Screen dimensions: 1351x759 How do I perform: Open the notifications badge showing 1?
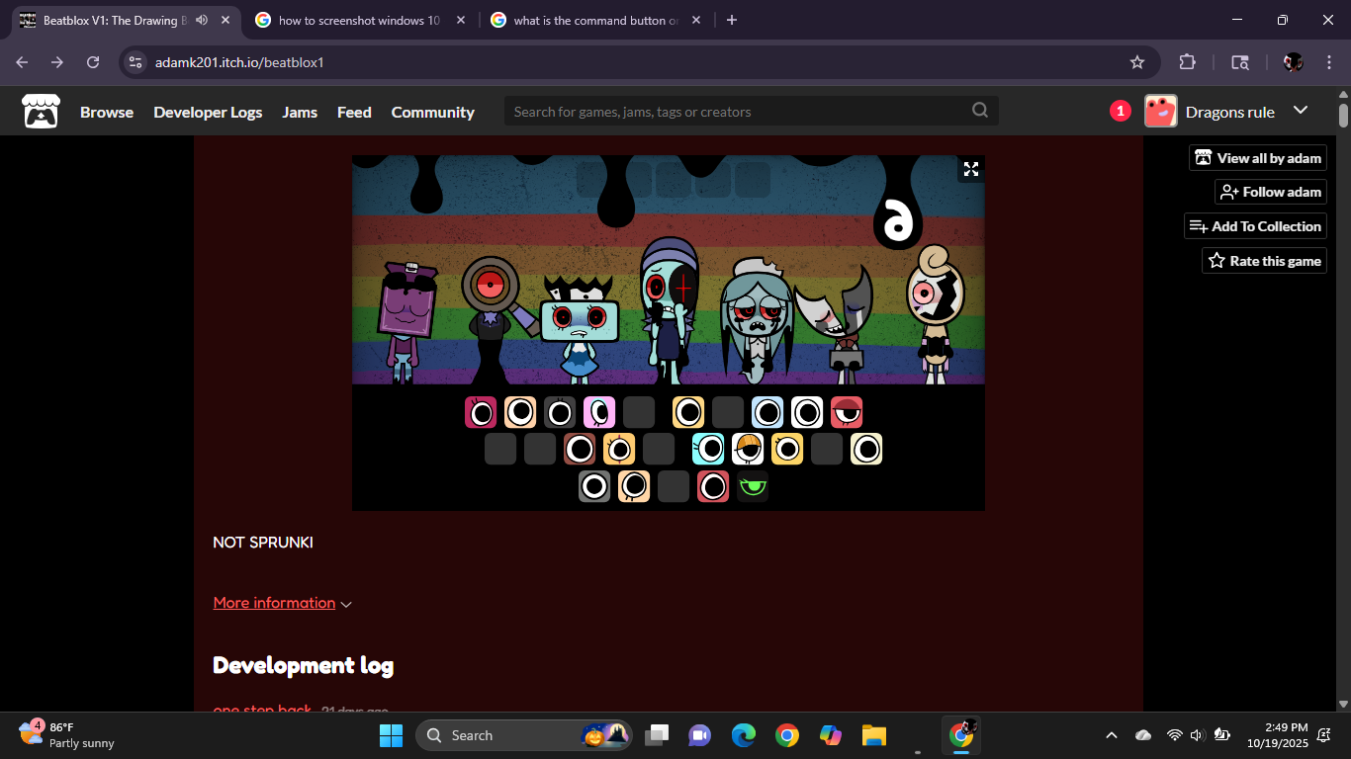1120,112
